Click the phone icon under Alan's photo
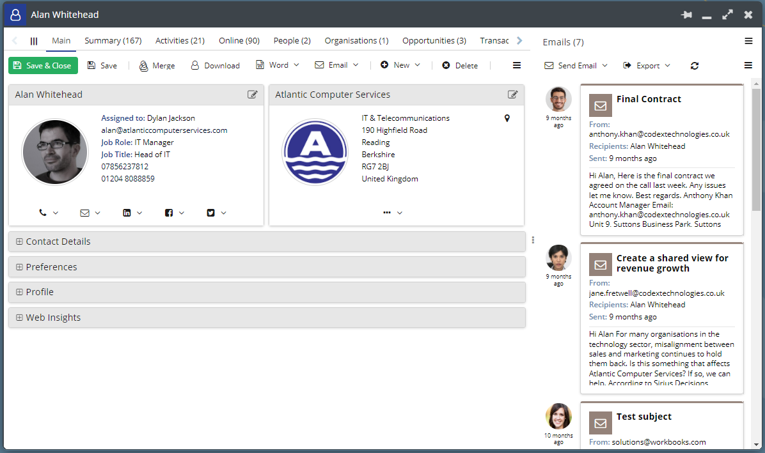 click(x=44, y=212)
